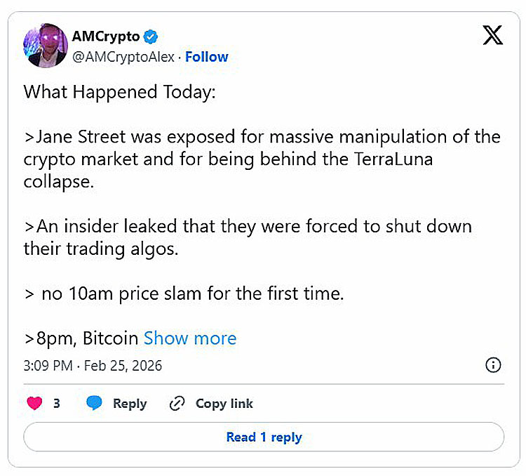The width and height of the screenshot is (526, 476).
Task: Click the Copy link text
Action: (x=224, y=404)
